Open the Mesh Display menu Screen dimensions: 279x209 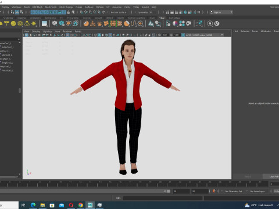coord(66,7)
